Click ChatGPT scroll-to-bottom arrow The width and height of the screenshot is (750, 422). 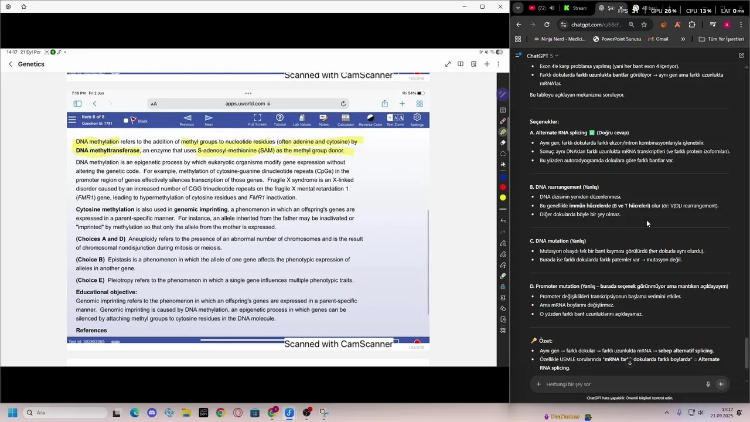[x=630, y=363]
